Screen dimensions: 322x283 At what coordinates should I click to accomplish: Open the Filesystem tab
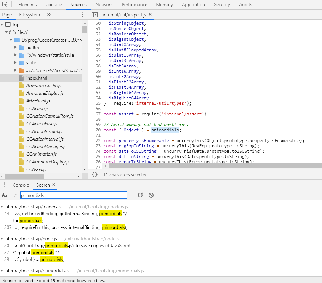[29, 15]
